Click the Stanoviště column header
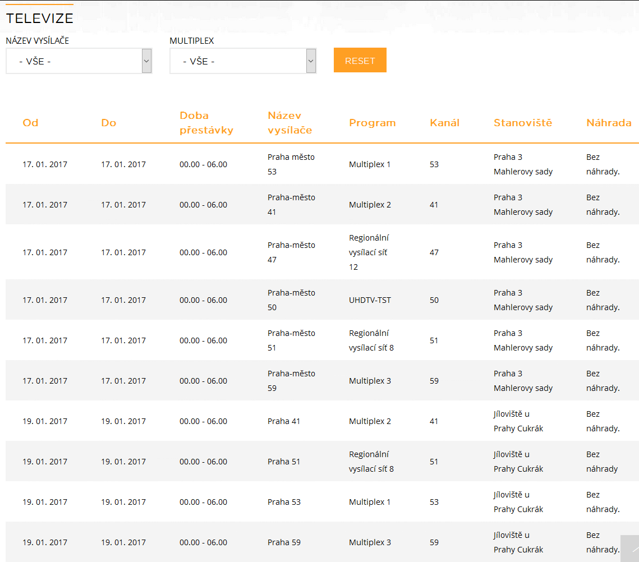The height and width of the screenshot is (562, 639). (x=523, y=123)
